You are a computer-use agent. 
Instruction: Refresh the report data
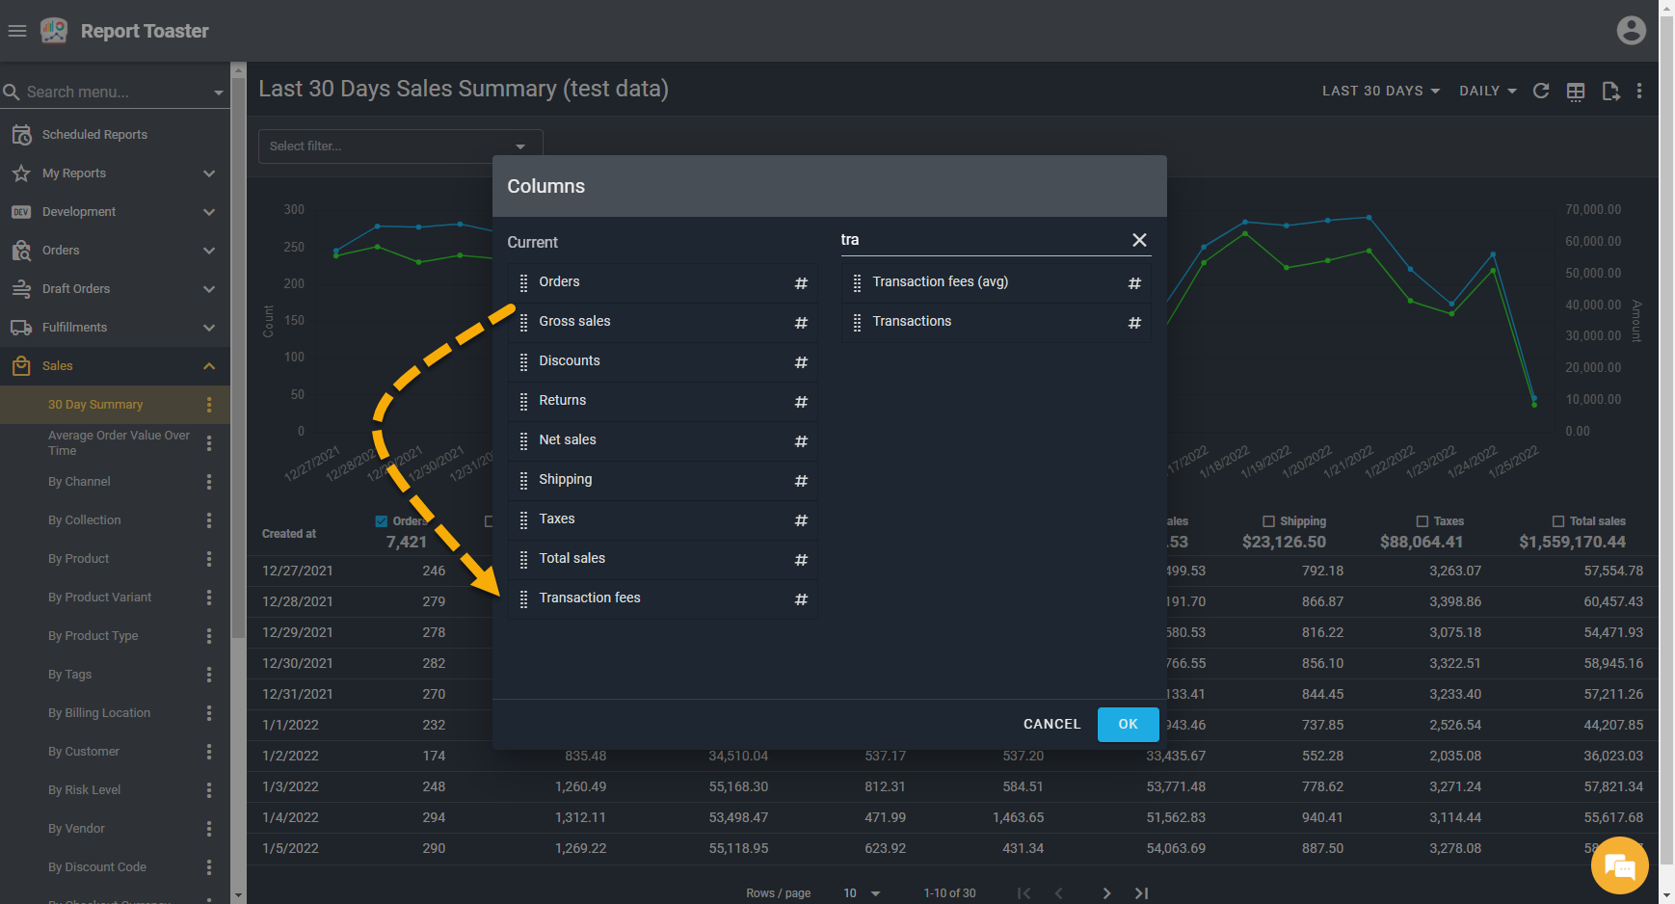pyautogui.click(x=1541, y=91)
